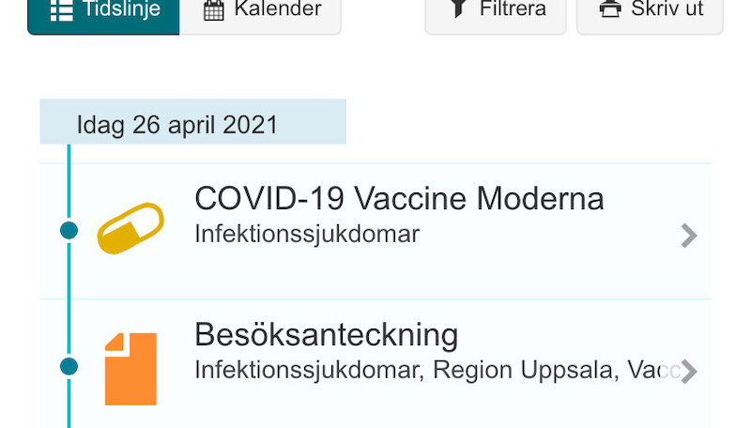Click the funnel filter icon

[x=458, y=8]
